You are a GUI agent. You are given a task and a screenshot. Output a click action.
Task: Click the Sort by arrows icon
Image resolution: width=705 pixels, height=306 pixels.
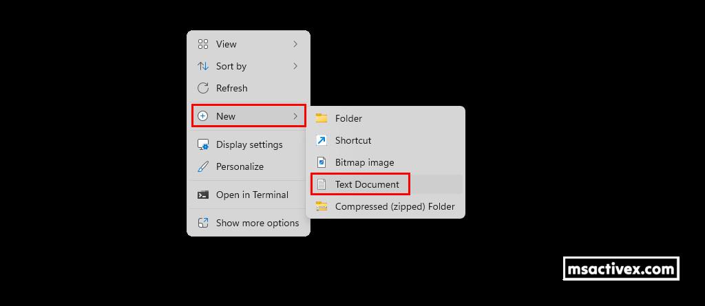(x=203, y=66)
